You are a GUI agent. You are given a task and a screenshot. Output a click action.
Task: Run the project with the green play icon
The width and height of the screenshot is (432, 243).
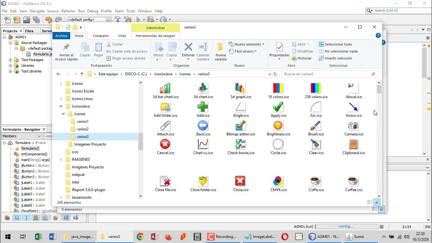pos(138,20)
